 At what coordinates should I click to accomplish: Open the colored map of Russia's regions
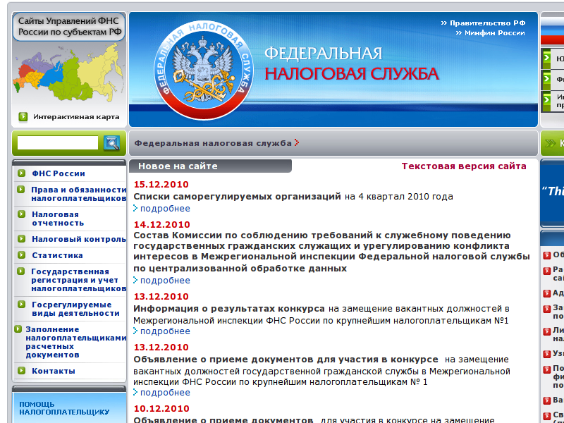(68, 73)
